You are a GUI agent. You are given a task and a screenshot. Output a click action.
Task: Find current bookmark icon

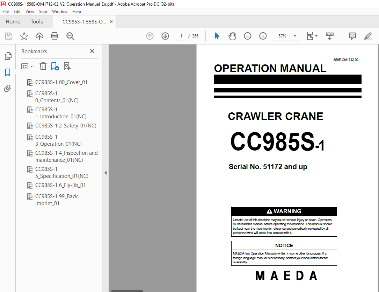point(67,66)
